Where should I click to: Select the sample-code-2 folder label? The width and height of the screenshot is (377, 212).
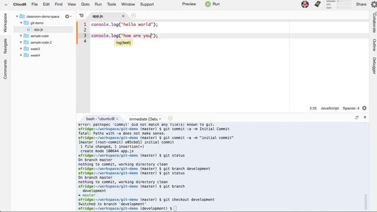click(41, 42)
